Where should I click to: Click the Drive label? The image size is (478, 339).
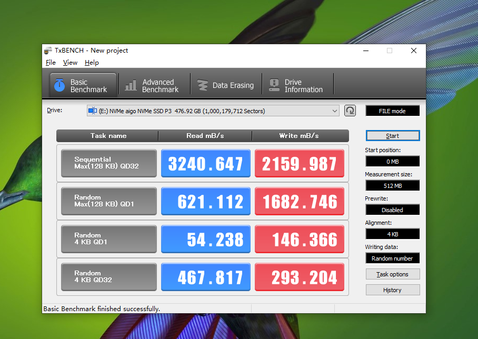pos(55,110)
